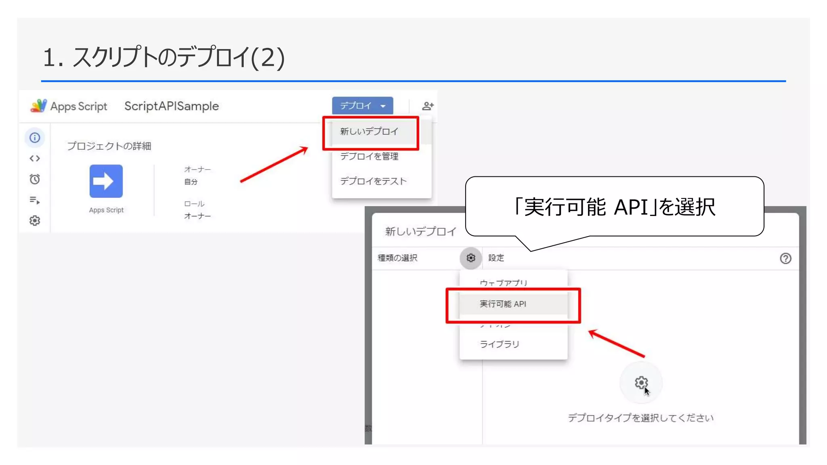Screen dimensions: 827x465
Task: Choose デプロイをテスト menu entry
Action: point(373,181)
